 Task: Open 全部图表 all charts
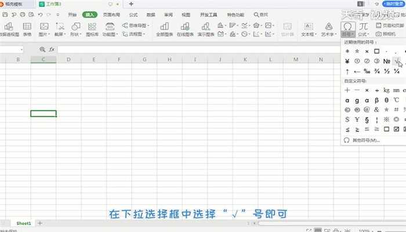point(164,29)
